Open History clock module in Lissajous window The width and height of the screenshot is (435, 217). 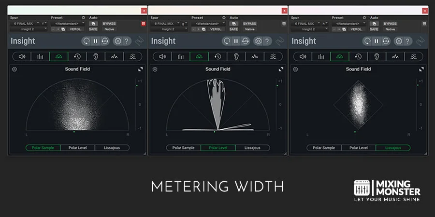click(x=358, y=56)
